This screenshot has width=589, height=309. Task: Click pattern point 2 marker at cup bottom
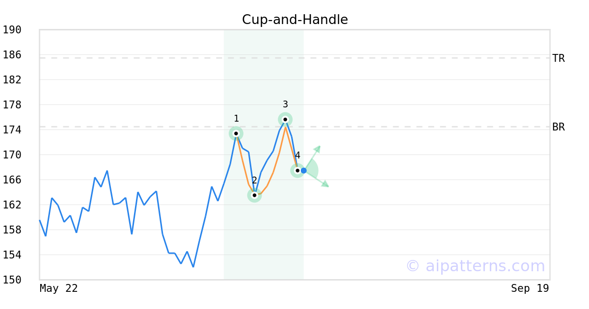point(254,195)
